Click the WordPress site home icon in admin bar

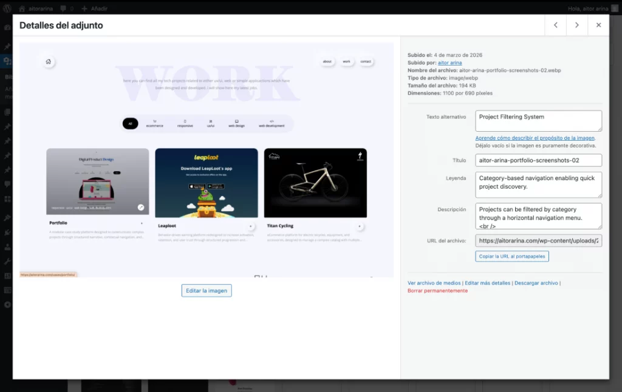(22, 8)
